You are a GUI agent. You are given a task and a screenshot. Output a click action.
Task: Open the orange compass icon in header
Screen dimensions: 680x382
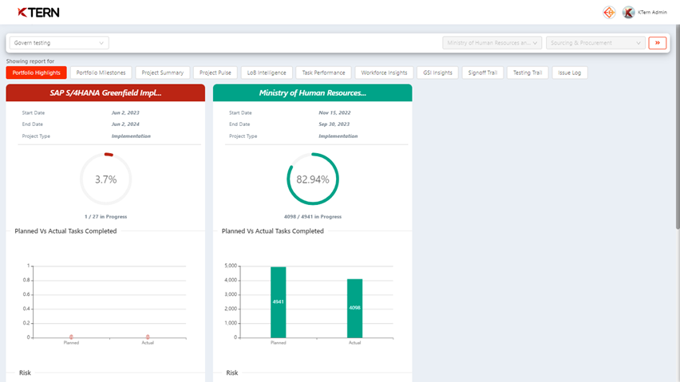(x=609, y=13)
